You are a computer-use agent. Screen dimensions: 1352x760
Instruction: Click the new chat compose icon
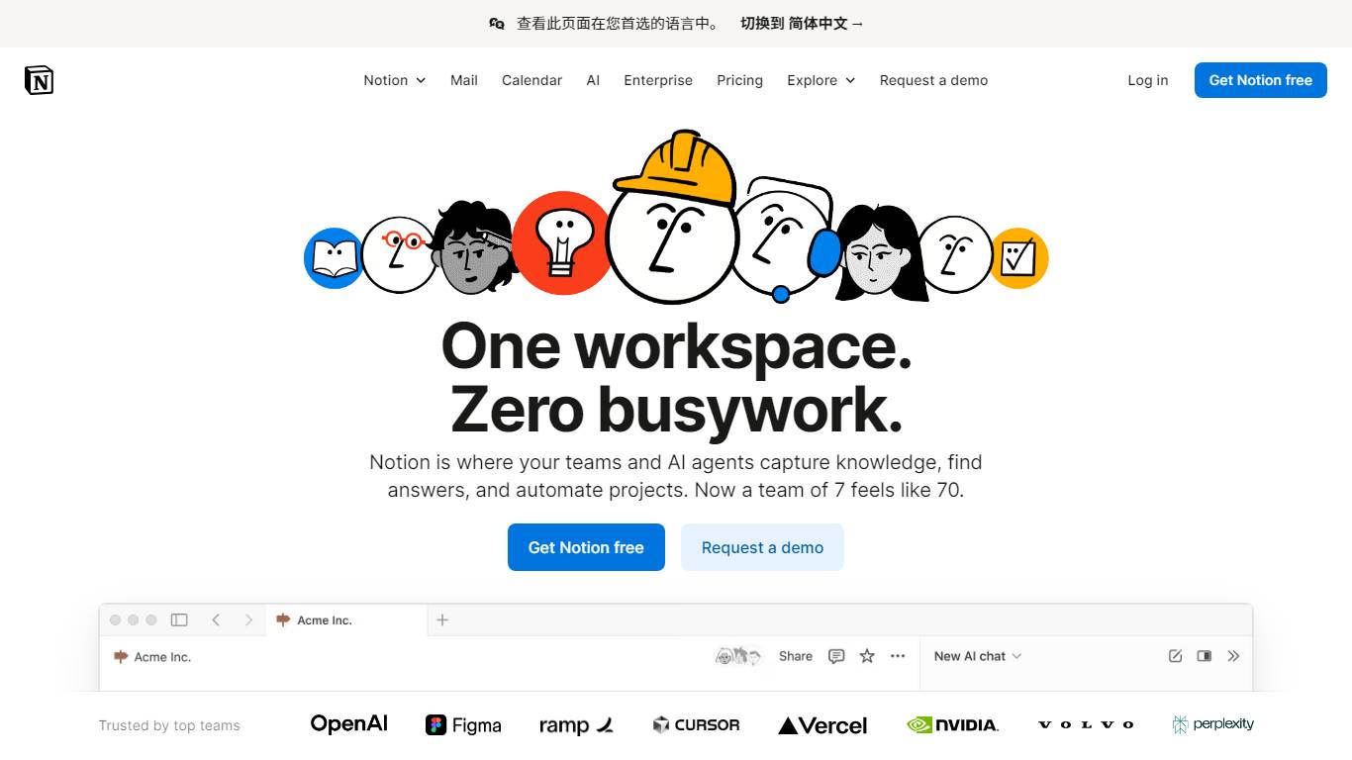(1176, 656)
